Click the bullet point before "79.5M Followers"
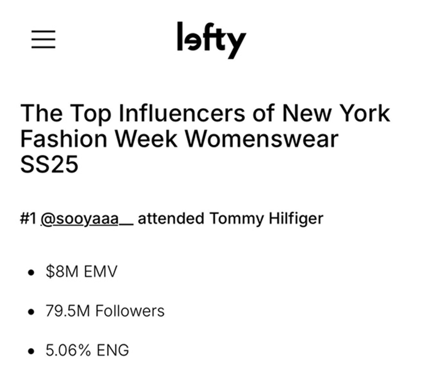 pyautogui.click(x=33, y=312)
